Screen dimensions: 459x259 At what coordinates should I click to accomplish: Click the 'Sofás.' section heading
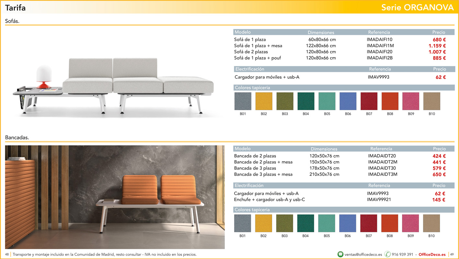point(12,21)
